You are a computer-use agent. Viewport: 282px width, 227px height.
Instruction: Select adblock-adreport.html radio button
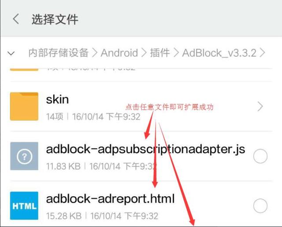point(260,206)
